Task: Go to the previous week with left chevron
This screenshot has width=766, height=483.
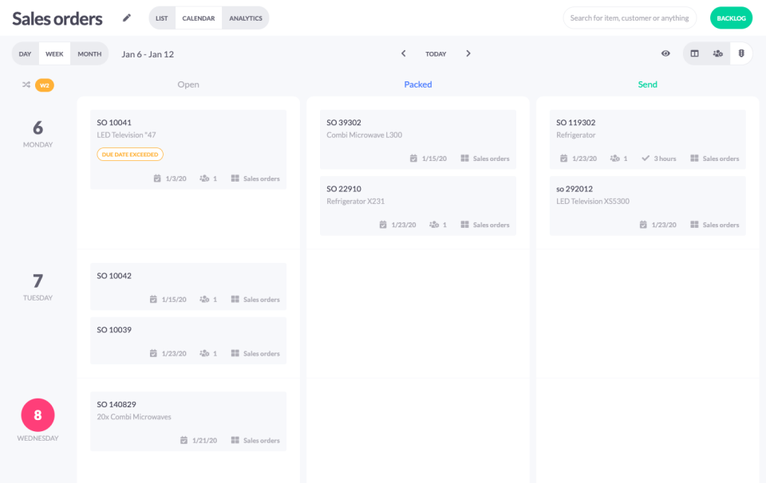Action: pyautogui.click(x=404, y=53)
